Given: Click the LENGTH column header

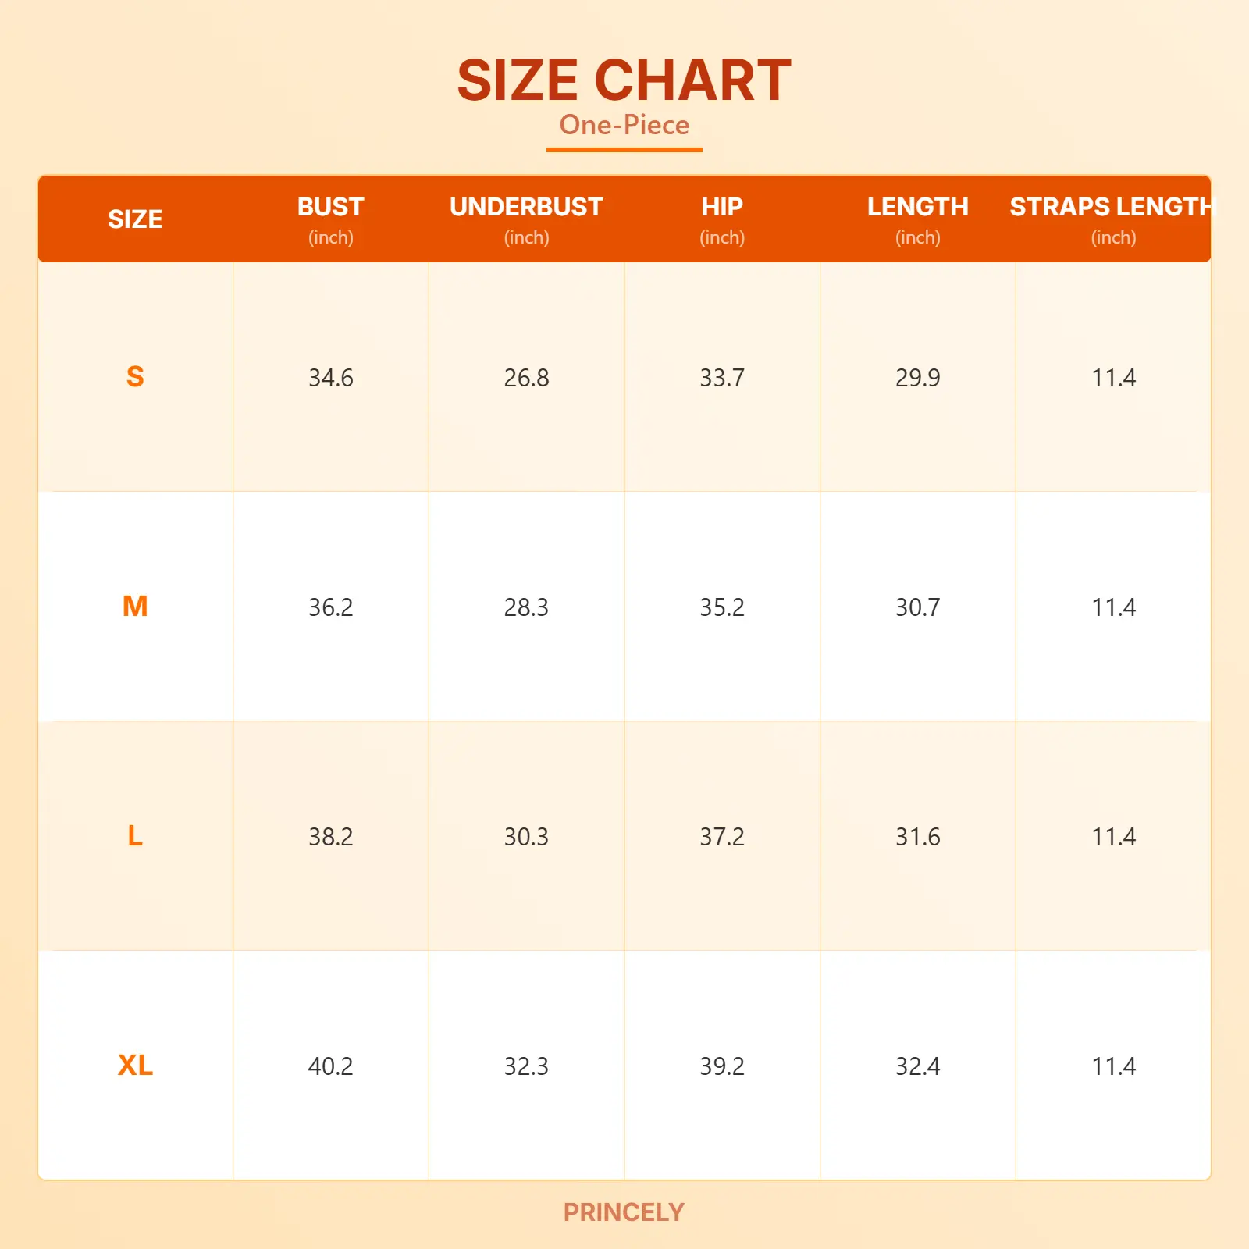Looking at the screenshot, I should coord(917,208).
